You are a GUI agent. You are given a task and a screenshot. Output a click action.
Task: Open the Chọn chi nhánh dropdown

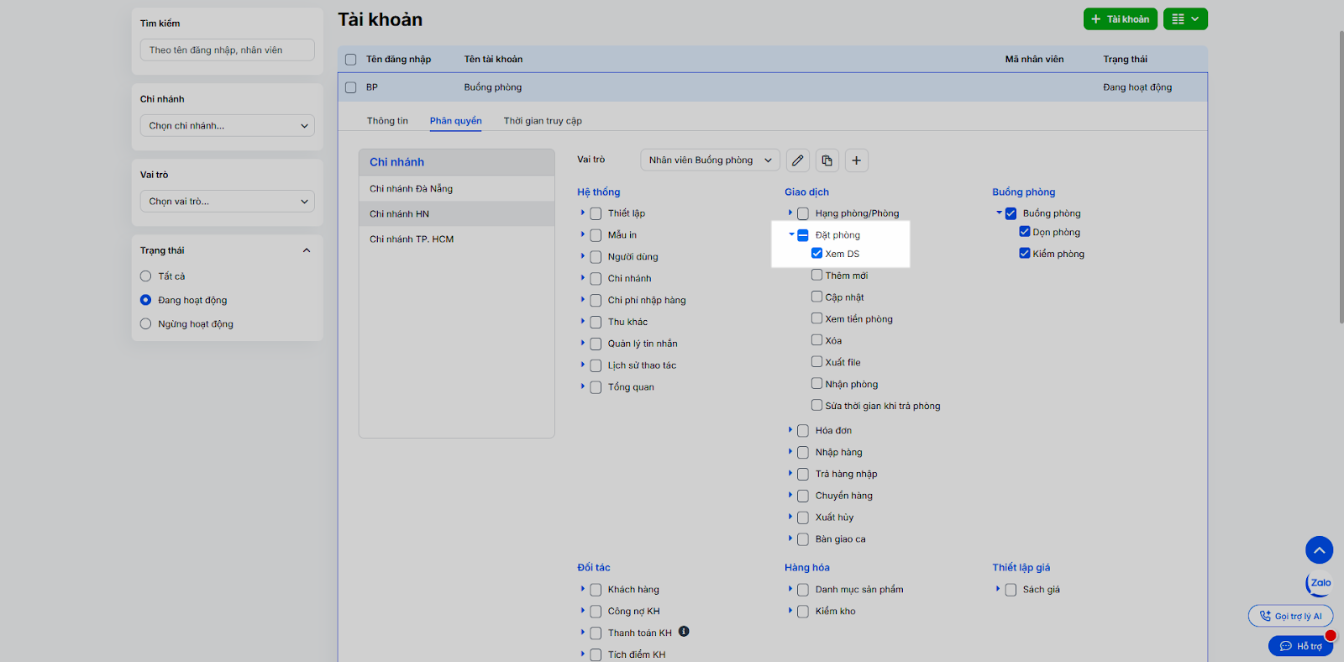click(227, 126)
